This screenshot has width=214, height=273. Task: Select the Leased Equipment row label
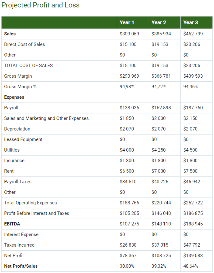(23, 139)
